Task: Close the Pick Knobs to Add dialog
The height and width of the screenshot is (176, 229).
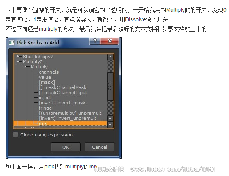Action: point(110,41)
